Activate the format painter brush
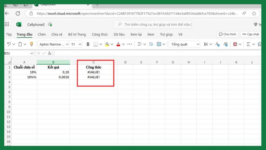266x150 pixels. tap(32, 44)
